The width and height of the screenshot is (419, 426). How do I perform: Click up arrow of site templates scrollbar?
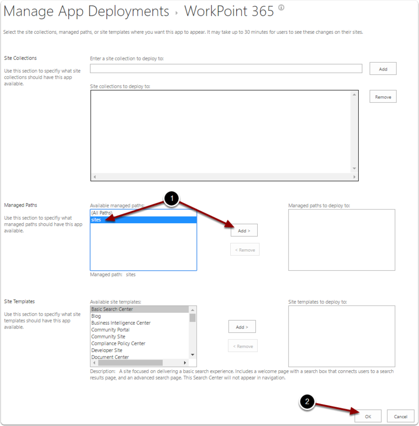pyautogui.click(x=193, y=310)
